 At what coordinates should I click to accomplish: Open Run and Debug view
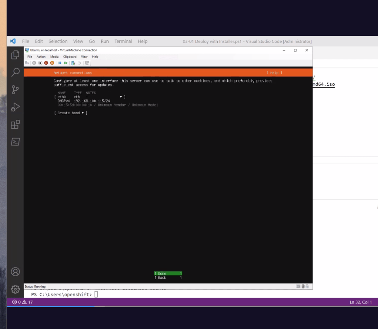point(15,107)
